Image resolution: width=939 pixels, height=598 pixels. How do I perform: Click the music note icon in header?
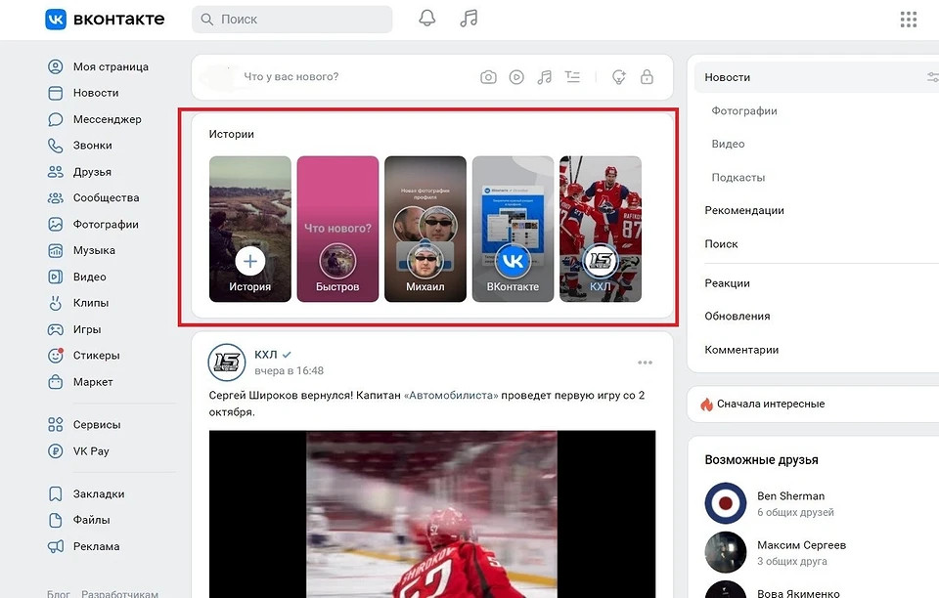click(x=469, y=19)
